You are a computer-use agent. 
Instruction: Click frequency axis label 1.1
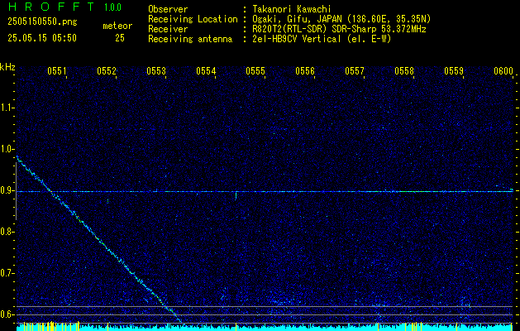[x=7, y=108]
